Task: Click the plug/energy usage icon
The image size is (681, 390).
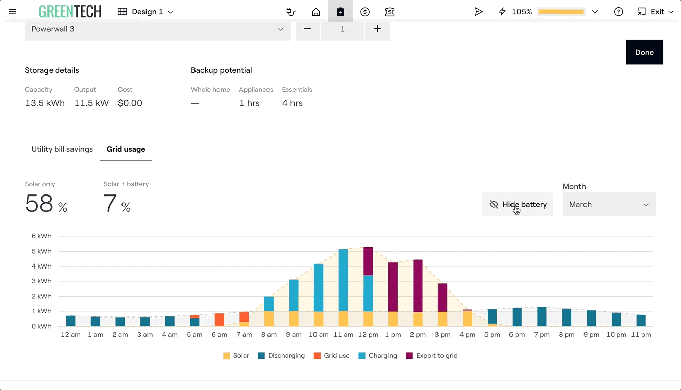Action: pyautogui.click(x=291, y=12)
